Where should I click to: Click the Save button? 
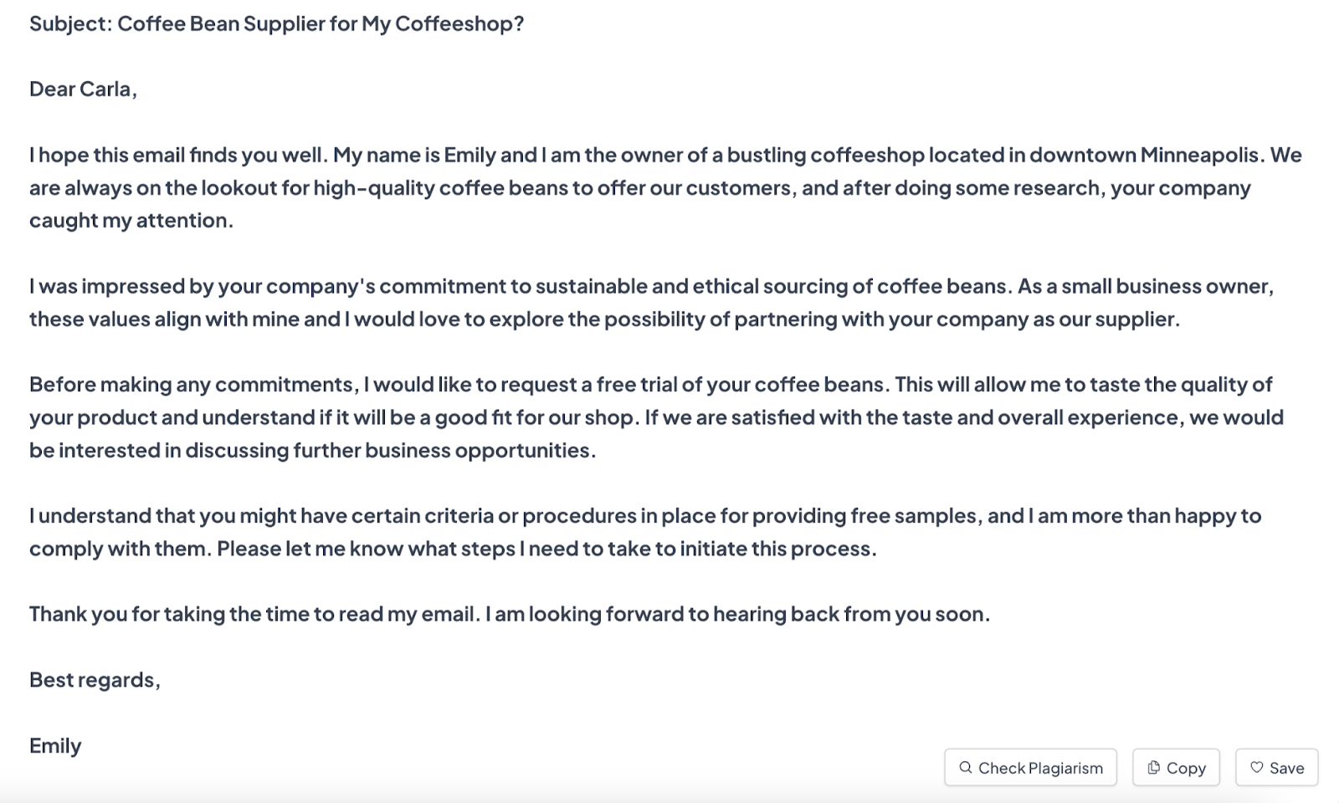point(1275,767)
